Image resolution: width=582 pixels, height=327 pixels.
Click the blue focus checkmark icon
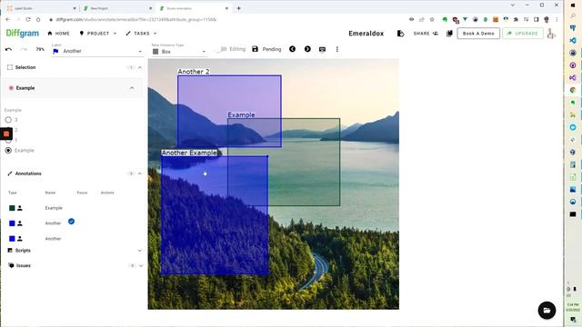(x=71, y=222)
